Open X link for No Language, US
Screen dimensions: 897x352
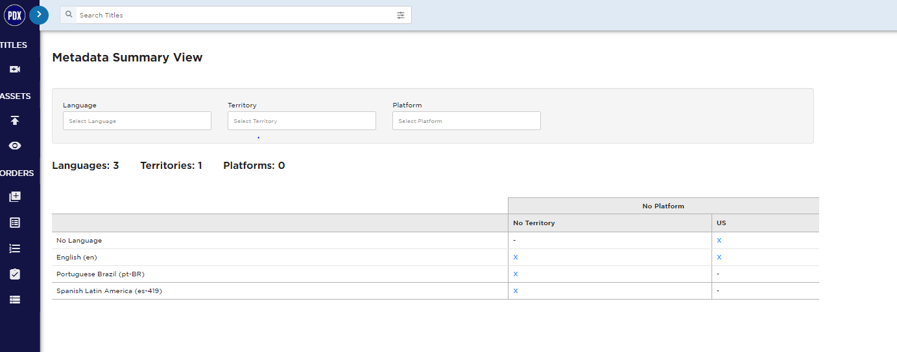(x=719, y=241)
